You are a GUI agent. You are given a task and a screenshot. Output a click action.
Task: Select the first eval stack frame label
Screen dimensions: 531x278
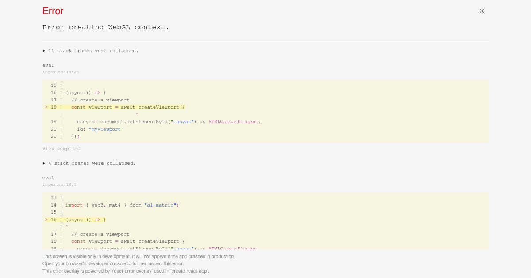(x=48, y=65)
